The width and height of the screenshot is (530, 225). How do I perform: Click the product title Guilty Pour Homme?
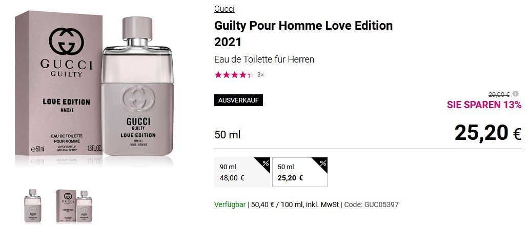(303, 33)
